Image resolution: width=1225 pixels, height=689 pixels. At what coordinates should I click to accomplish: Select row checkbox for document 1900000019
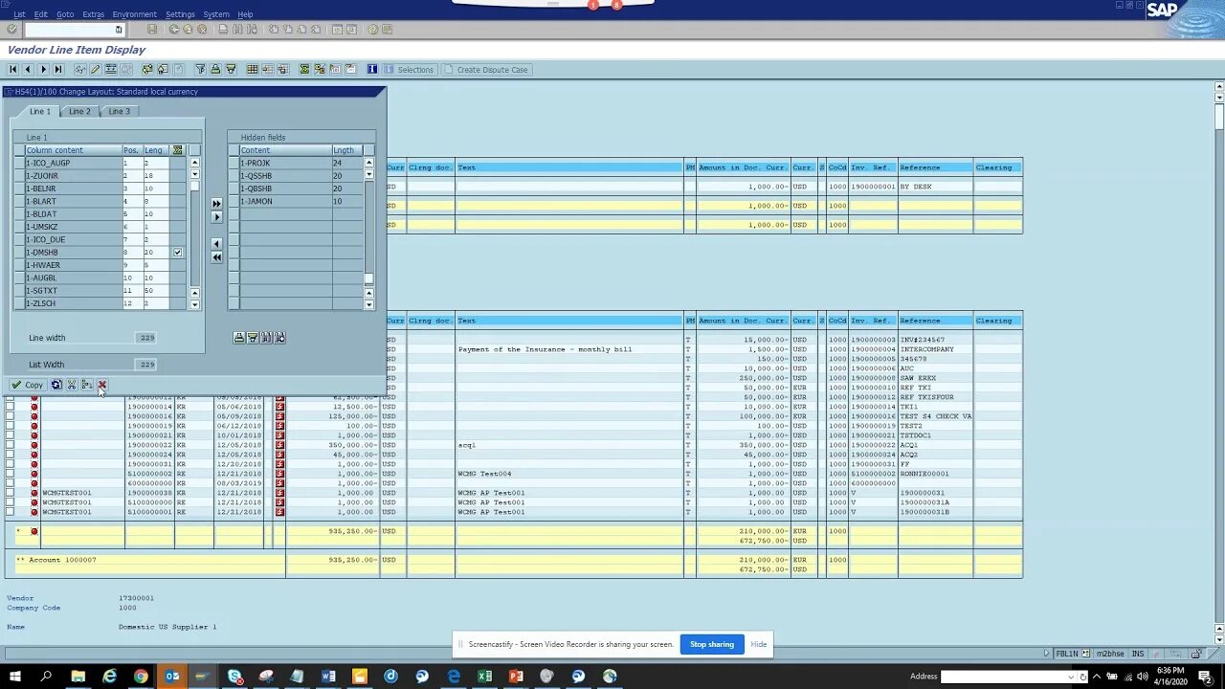10,426
